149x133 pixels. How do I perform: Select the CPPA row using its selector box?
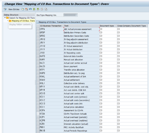pos(38,29)
